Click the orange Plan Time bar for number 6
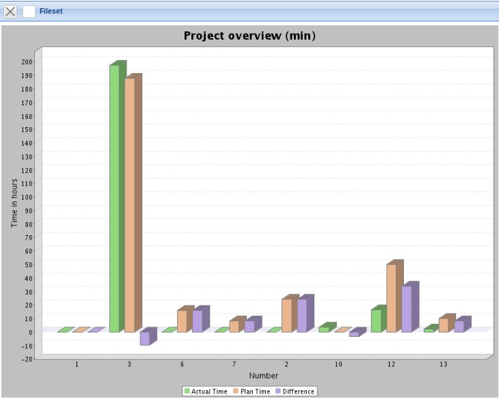 (182, 321)
